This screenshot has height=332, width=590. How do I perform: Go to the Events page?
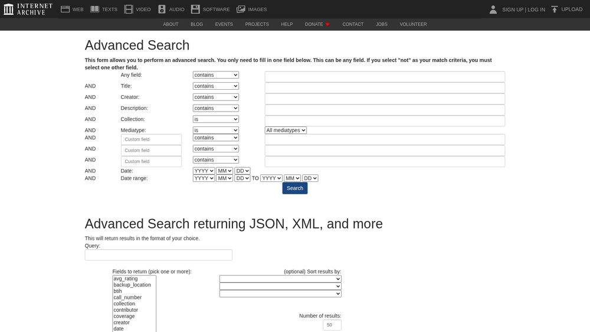point(224,24)
